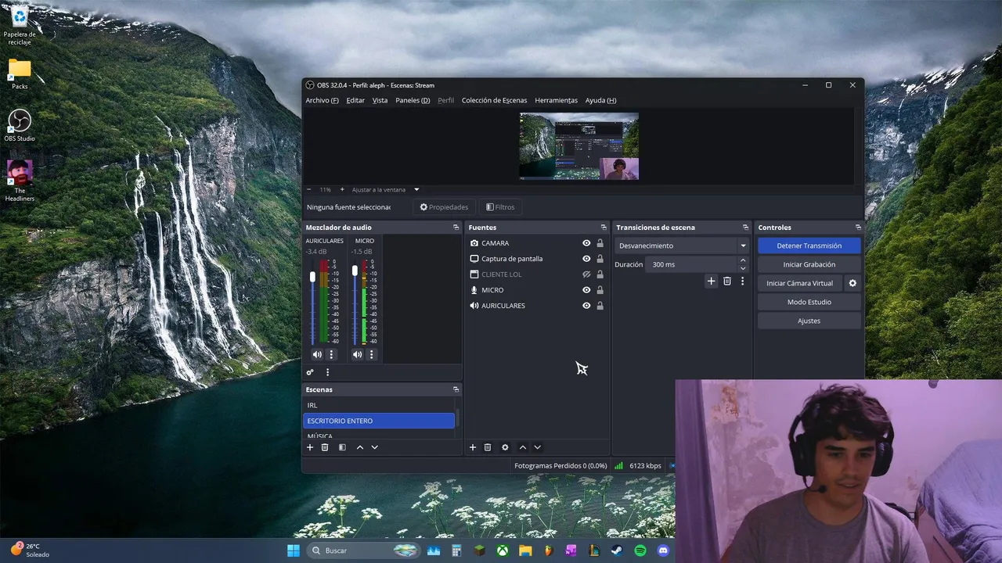Open audio mixer panel three-dot menu

327,372
